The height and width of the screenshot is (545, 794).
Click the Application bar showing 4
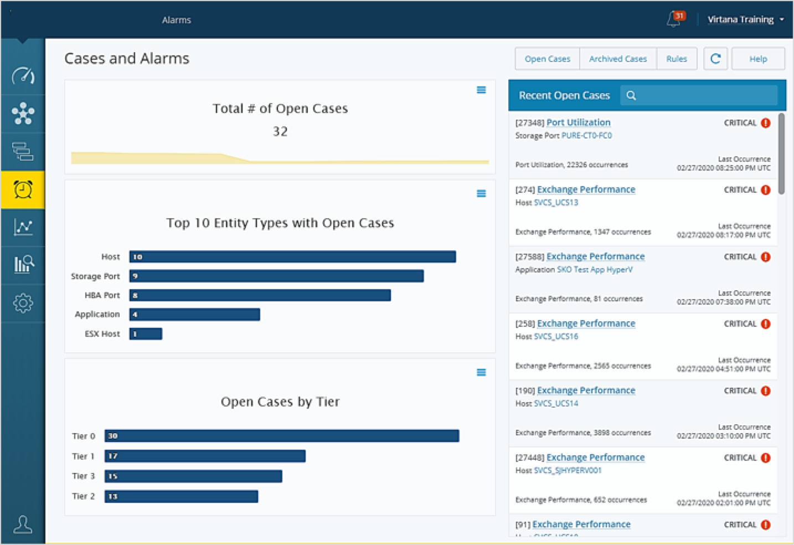coord(194,315)
